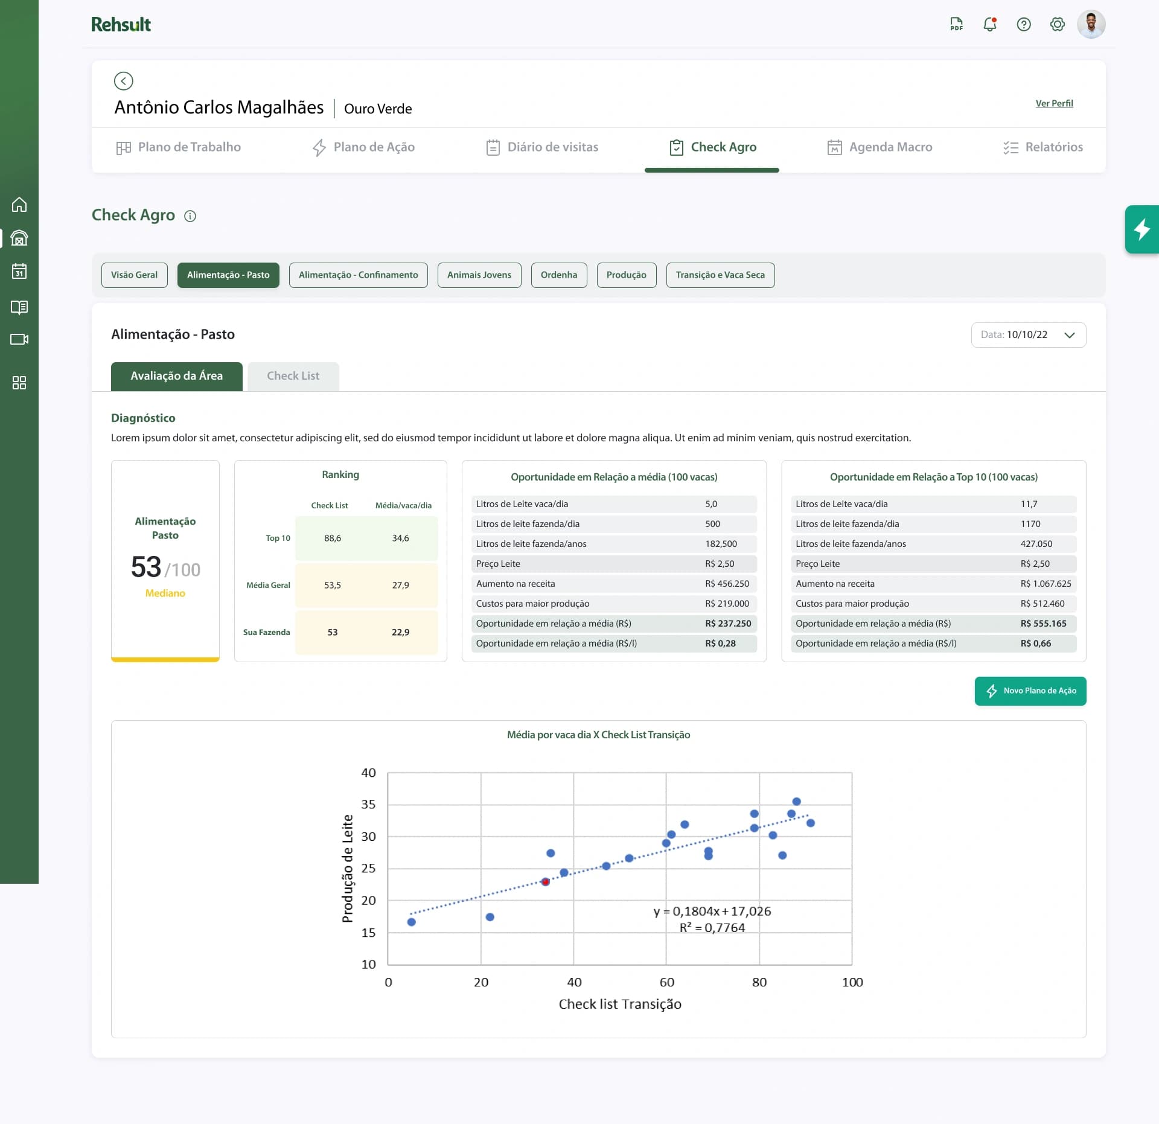Image resolution: width=1159 pixels, height=1124 pixels.
Task: Select the barn farm icon in sidebar
Action: (19, 238)
